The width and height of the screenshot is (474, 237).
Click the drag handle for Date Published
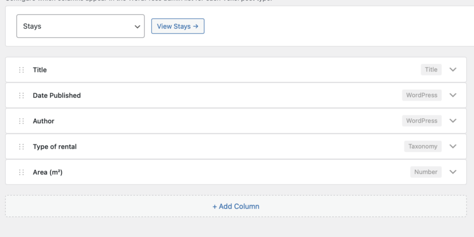pos(21,95)
